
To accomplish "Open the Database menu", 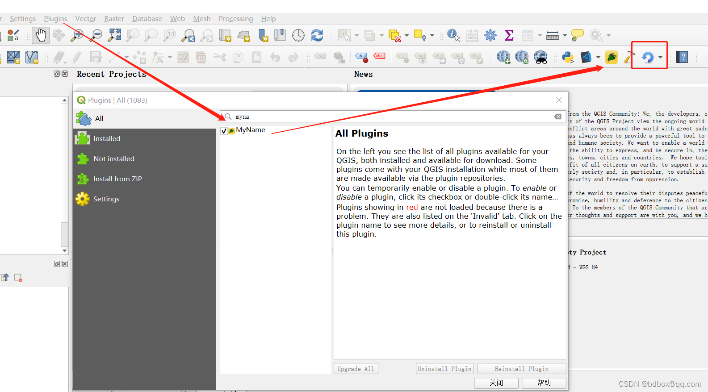I will [x=147, y=19].
